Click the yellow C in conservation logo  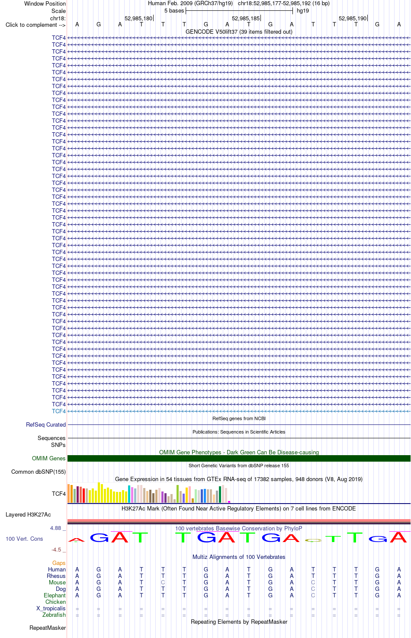tap(313, 540)
